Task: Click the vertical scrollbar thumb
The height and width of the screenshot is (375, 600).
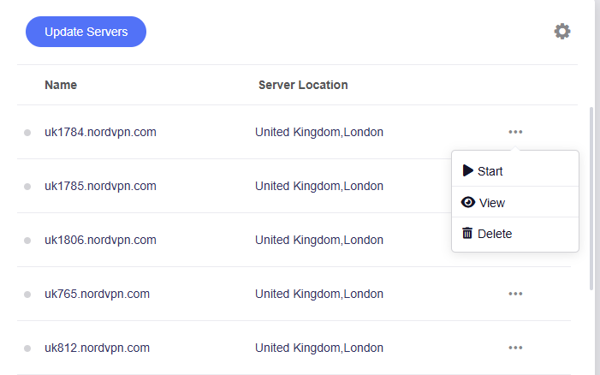Action: point(591,197)
